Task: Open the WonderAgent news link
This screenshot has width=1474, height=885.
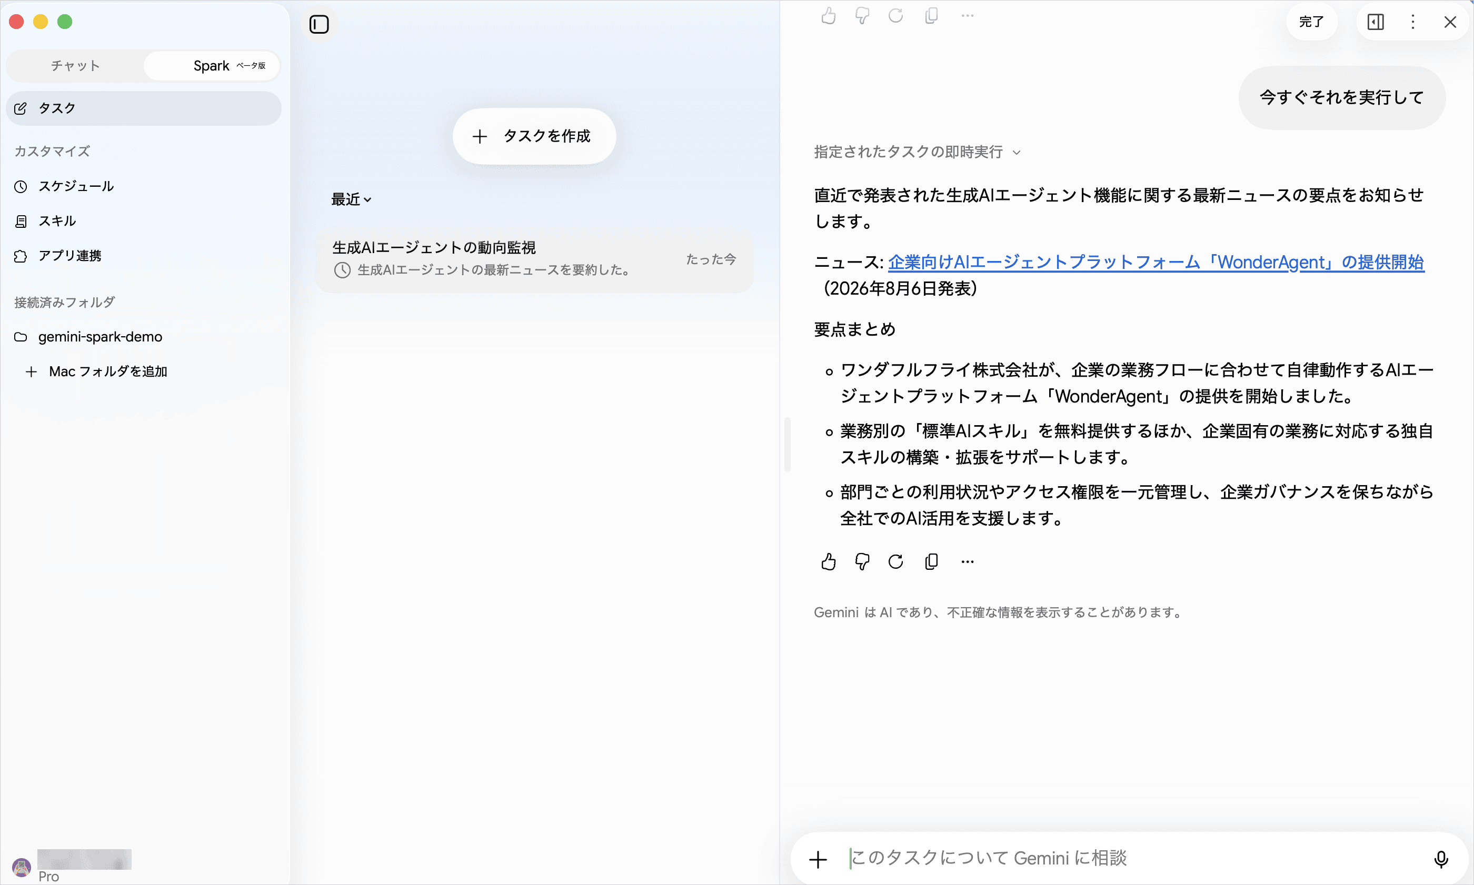Action: (1156, 263)
